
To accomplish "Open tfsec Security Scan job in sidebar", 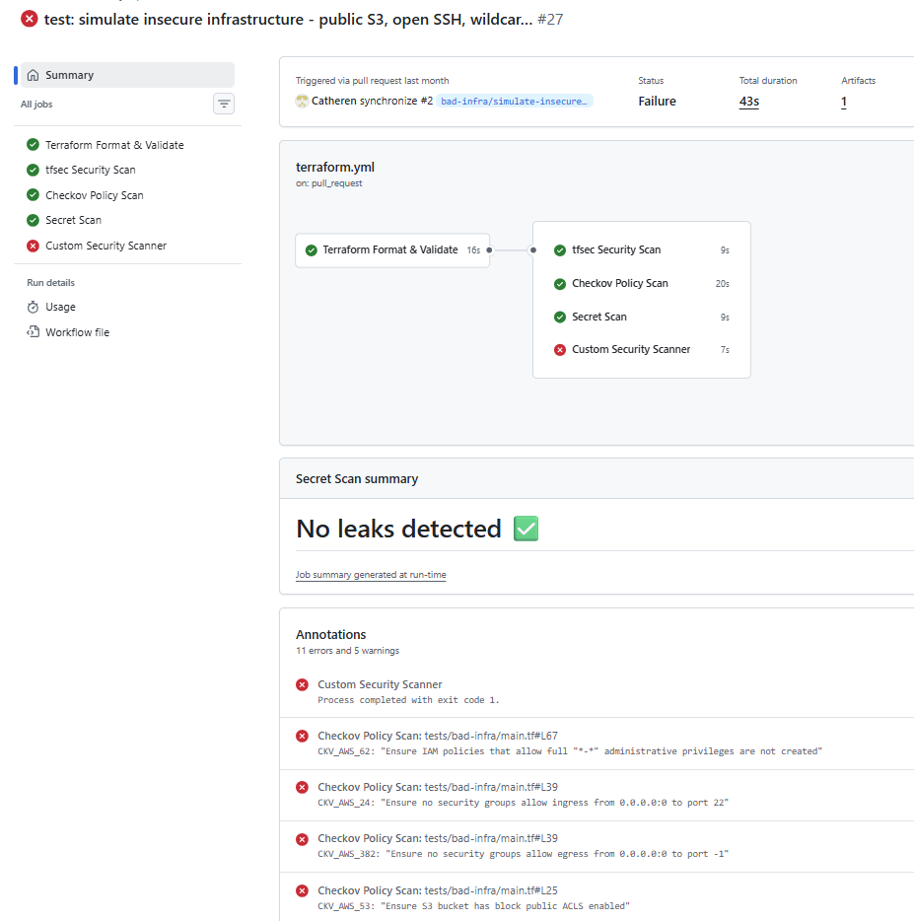I will click(x=91, y=170).
